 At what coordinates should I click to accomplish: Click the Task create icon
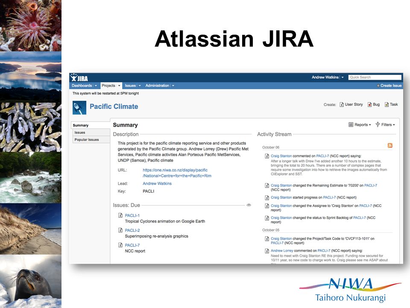[x=387, y=104]
